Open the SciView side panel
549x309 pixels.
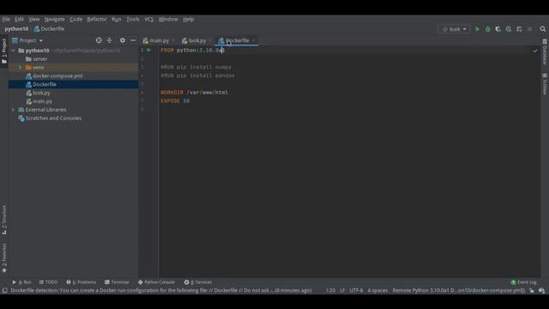(x=545, y=84)
